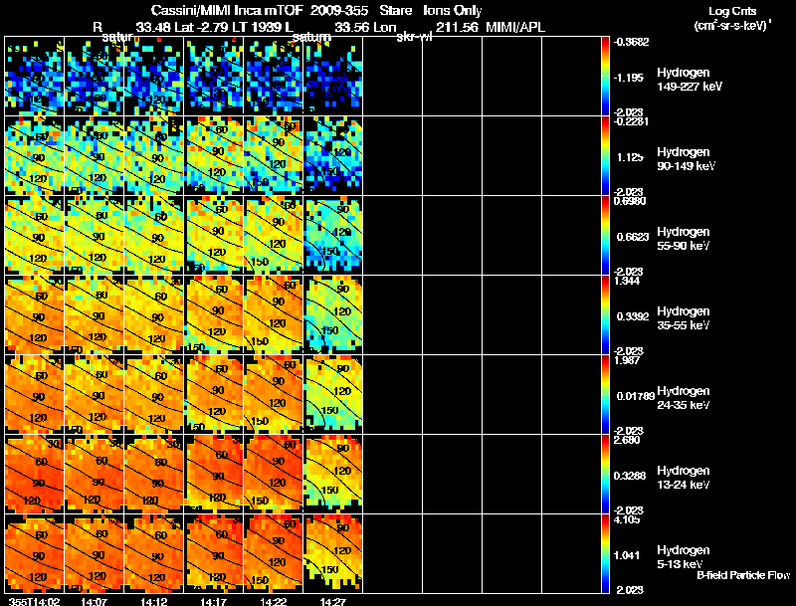Click the 'Hydrogen 24-35 keV' label
The width and height of the screenshot is (796, 606).
point(684,397)
